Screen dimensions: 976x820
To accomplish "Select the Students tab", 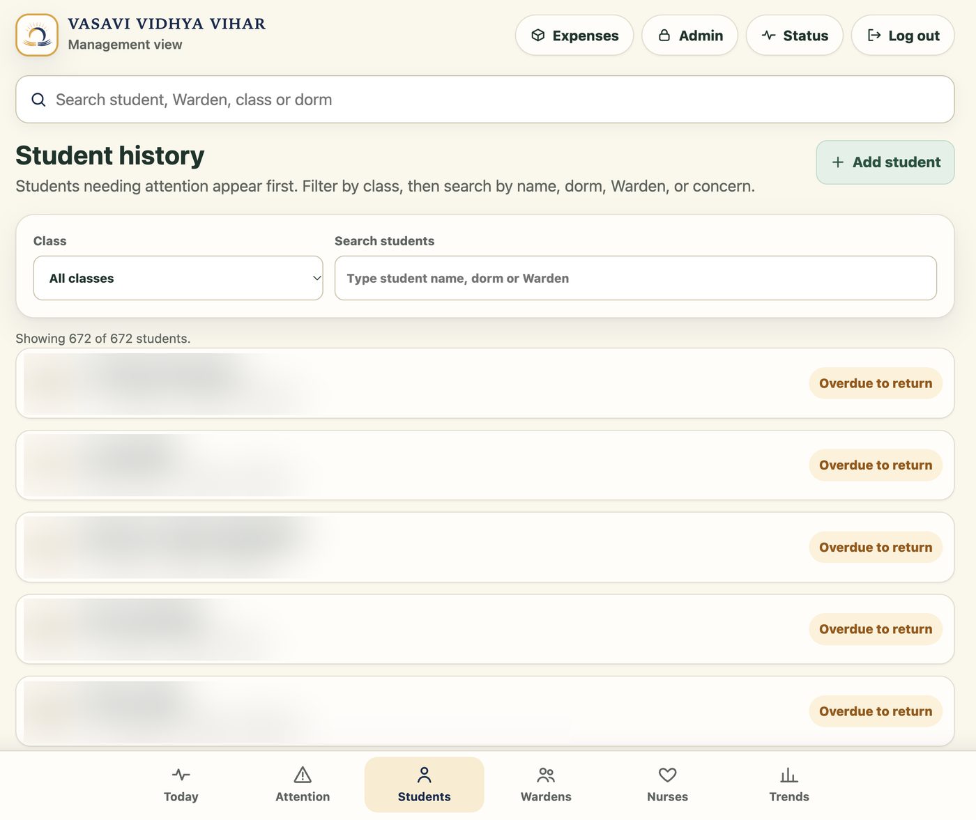I will 425,784.
